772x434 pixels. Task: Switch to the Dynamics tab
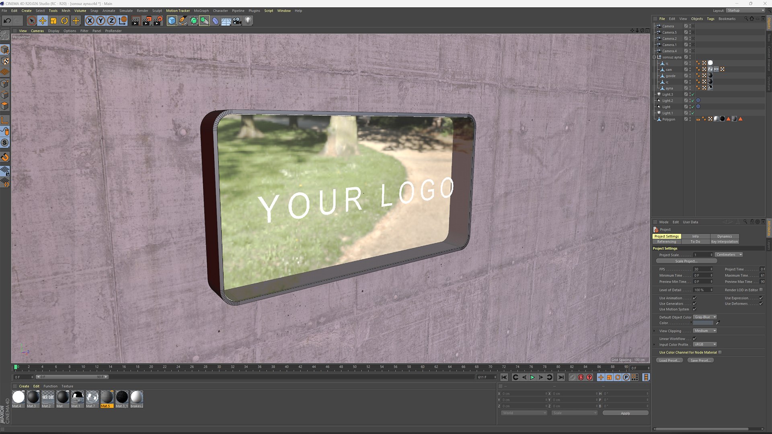tap(724, 236)
